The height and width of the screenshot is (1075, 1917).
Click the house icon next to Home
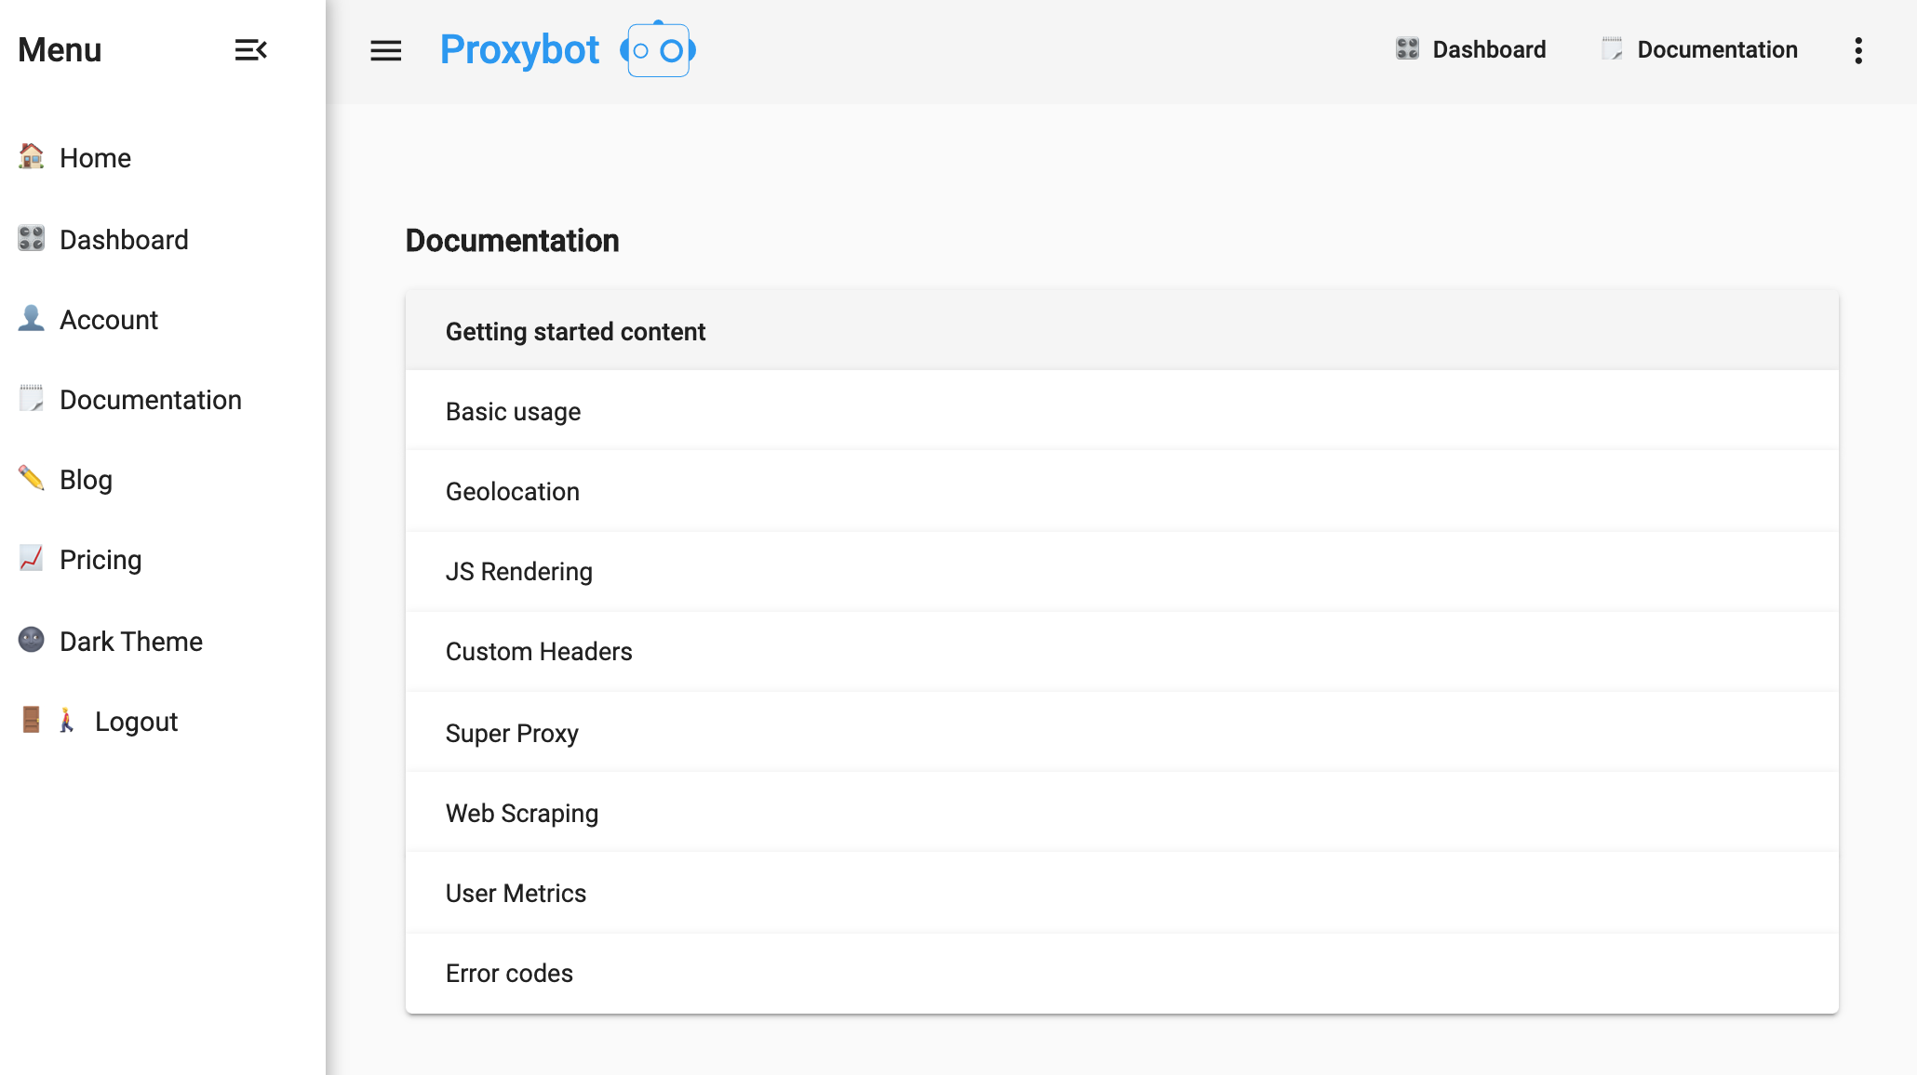[32, 156]
